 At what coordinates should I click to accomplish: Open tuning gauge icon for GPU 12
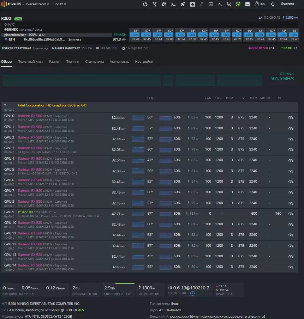[x=291, y=246]
